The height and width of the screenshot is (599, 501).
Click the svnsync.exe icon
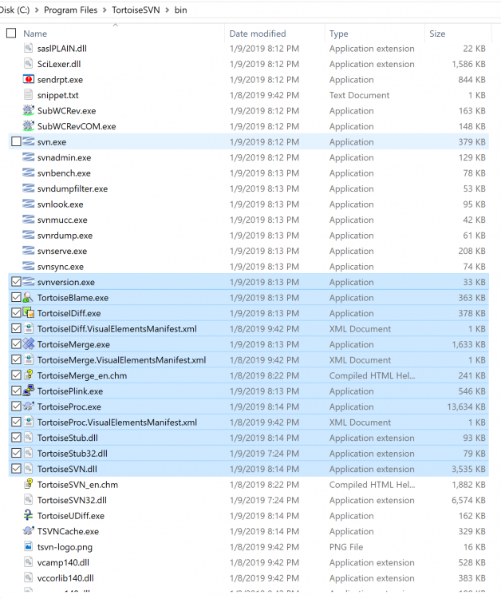(28, 266)
